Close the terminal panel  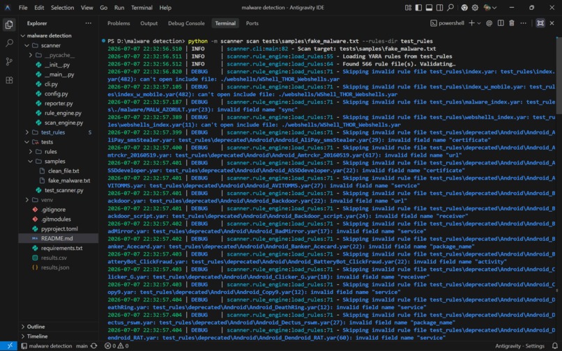tap(552, 23)
